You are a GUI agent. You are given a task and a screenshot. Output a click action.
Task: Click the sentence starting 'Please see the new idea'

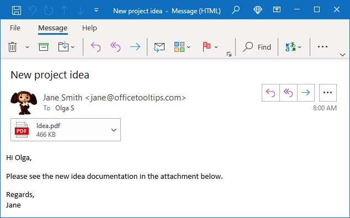pos(114,177)
